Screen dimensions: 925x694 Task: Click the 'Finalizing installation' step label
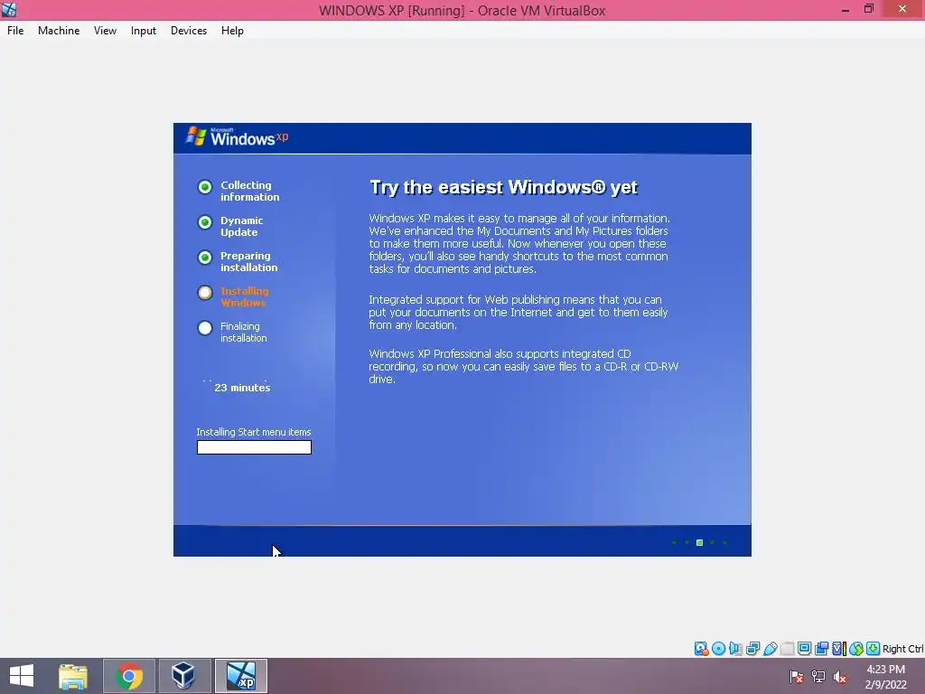(244, 333)
